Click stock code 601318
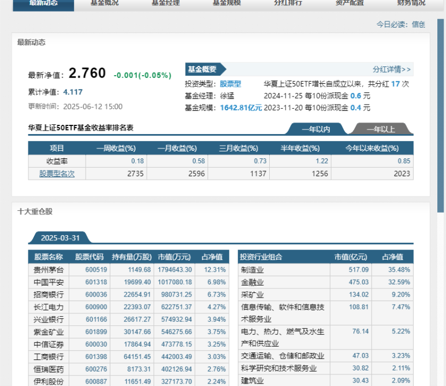Viewport: 446px width, 386px height. (x=96, y=282)
